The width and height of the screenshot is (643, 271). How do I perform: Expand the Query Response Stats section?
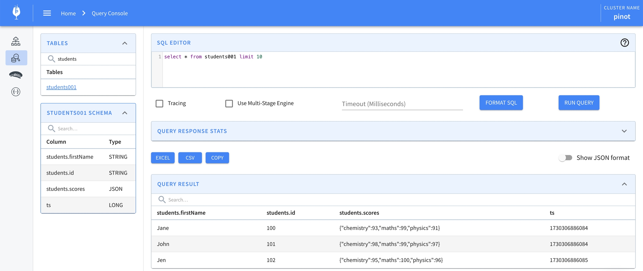(624, 131)
